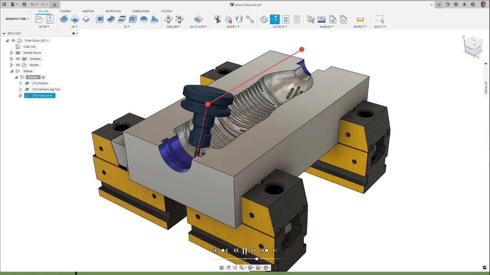Open the Tool Library icon

311,19
